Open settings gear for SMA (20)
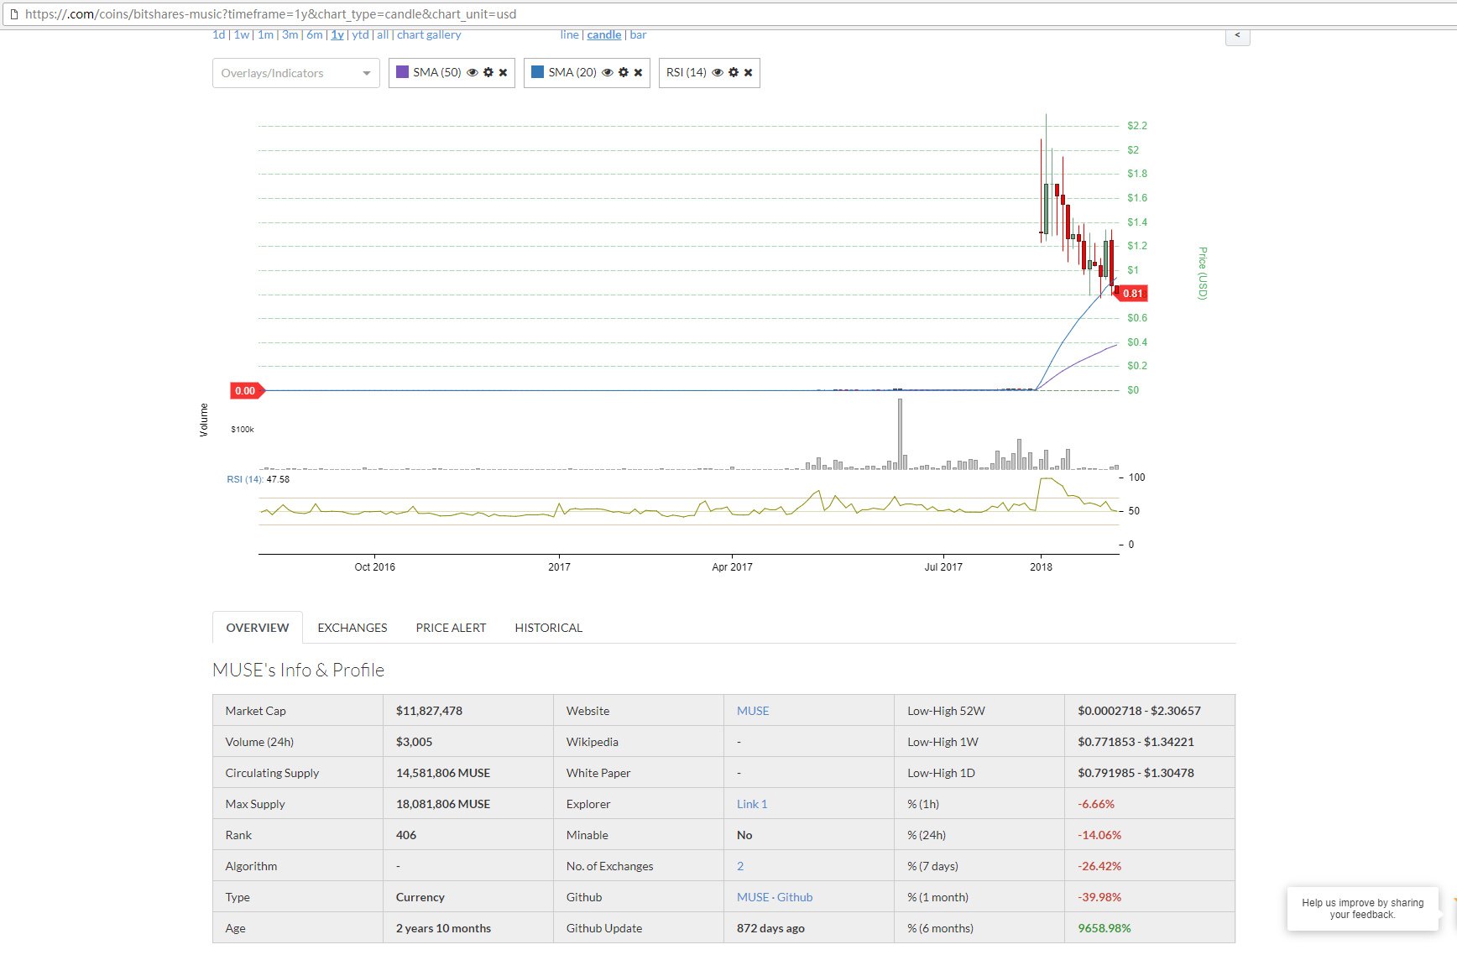1457x955 pixels. tap(624, 73)
